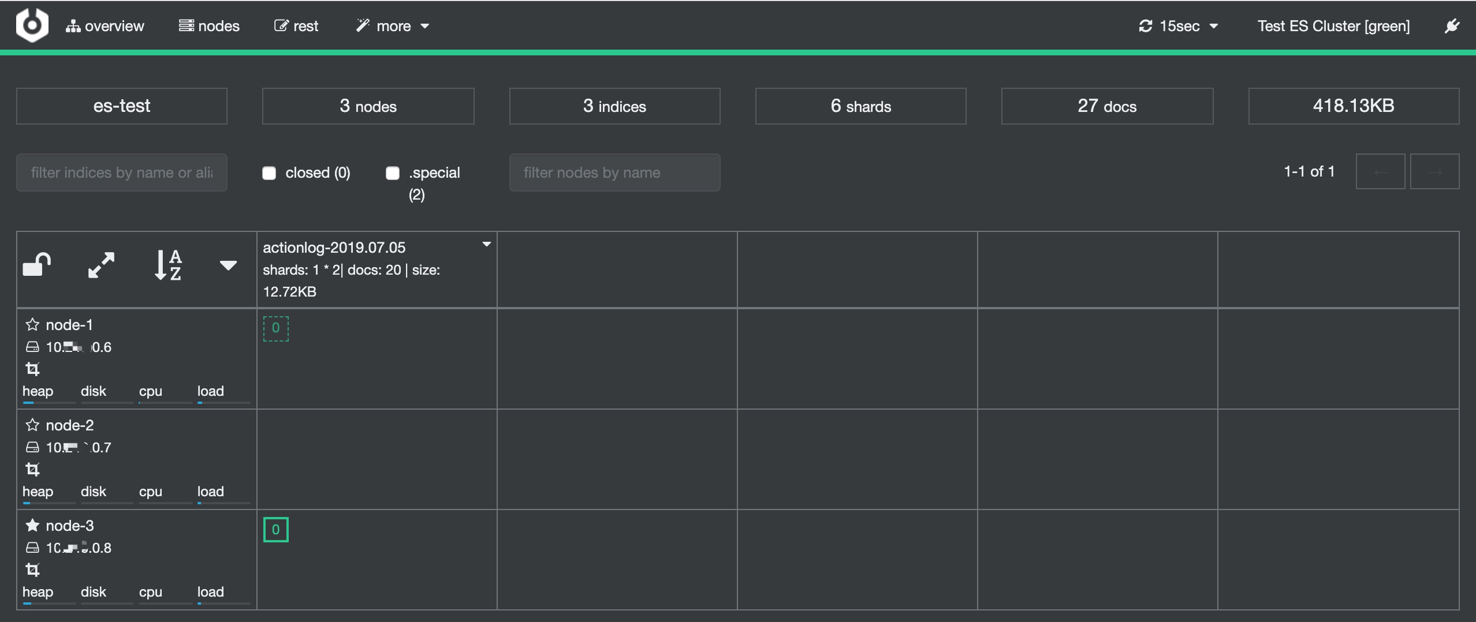Click the expand arrows icon

tap(101, 265)
